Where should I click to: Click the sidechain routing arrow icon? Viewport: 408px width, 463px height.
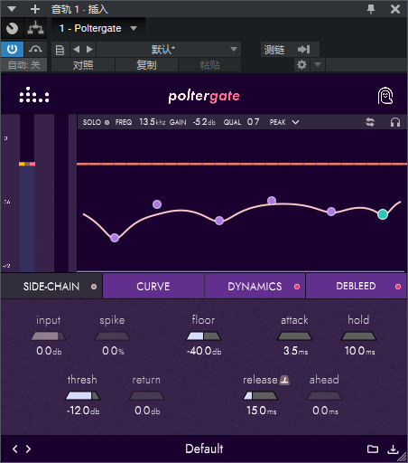[x=303, y=49]
